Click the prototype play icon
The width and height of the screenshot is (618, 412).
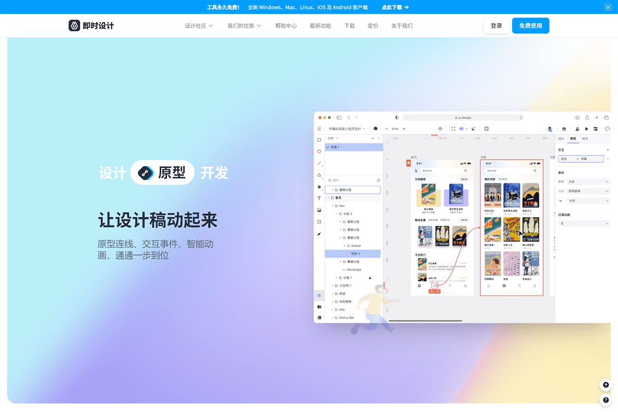[587, 129]
